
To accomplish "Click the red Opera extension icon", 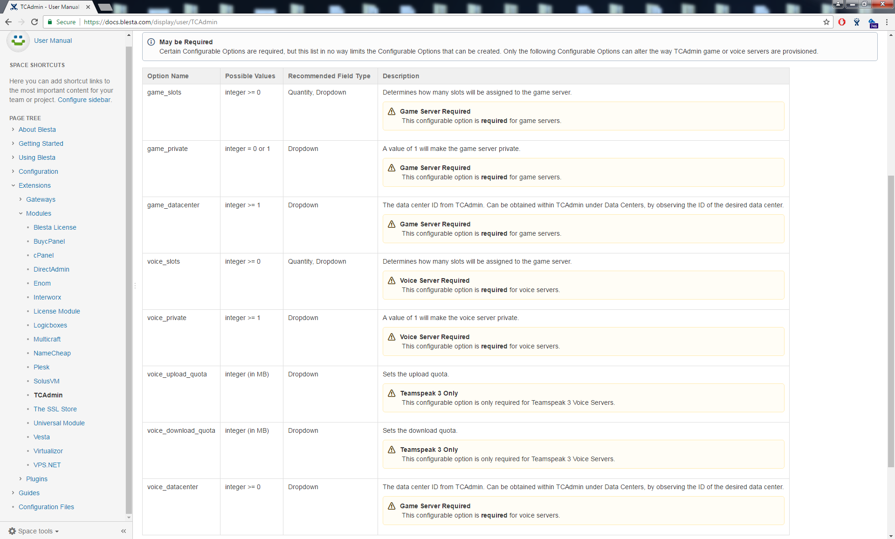I will coord(842,22).
